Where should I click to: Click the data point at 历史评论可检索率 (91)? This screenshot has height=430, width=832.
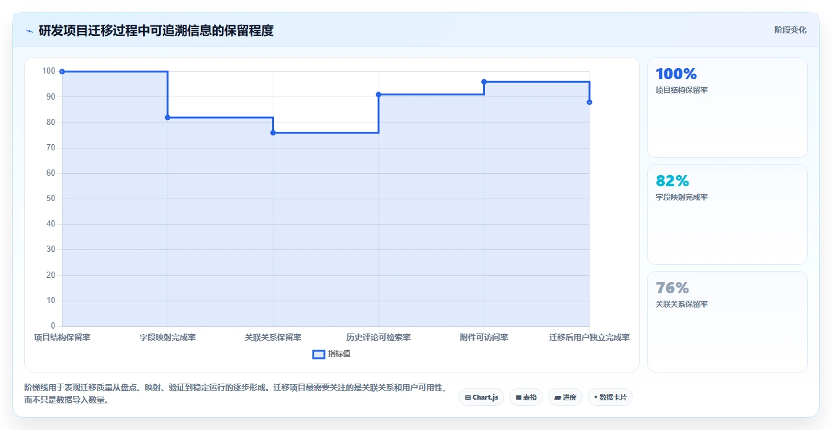[x=379, y=95]
